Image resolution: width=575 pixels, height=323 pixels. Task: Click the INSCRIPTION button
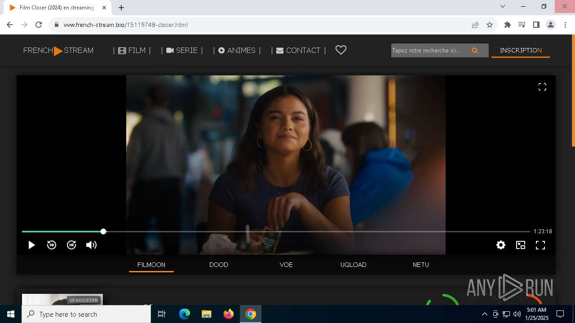521,50
